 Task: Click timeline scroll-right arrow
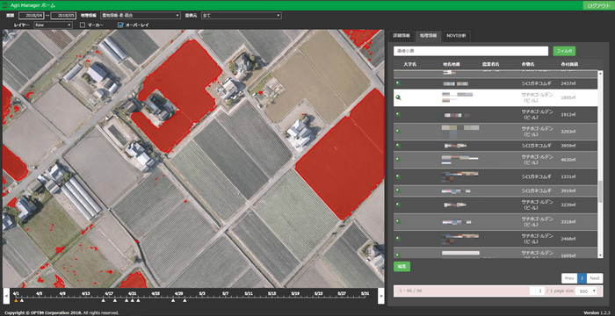coord(380,296)
